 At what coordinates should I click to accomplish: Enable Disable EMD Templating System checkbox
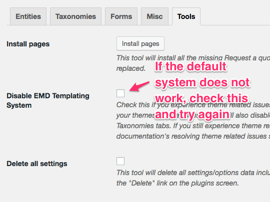point(120,93)
